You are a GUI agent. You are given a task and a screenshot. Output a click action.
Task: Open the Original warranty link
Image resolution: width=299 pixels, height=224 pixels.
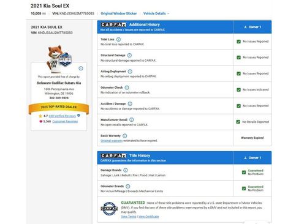click(x=112, y=141)
